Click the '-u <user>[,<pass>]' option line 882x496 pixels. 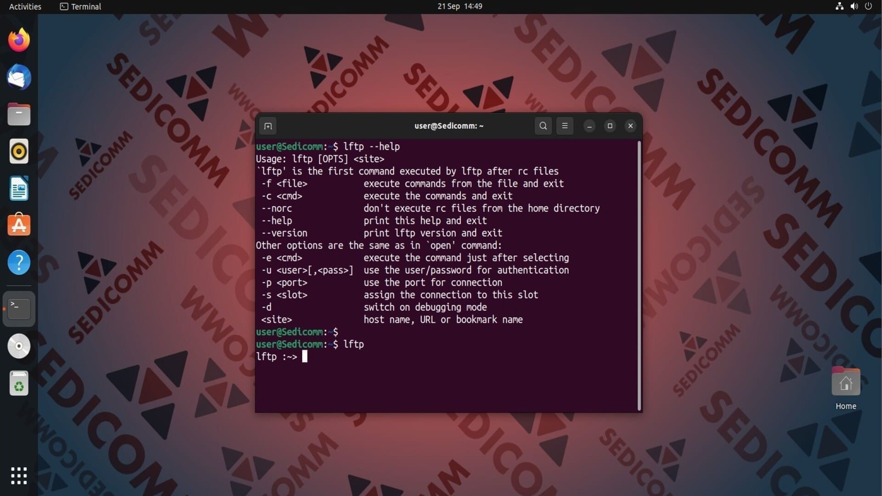click(x=415, y=271)
